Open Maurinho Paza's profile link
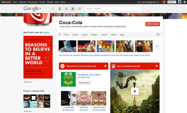The image size is (187, 113). point(87,55)
